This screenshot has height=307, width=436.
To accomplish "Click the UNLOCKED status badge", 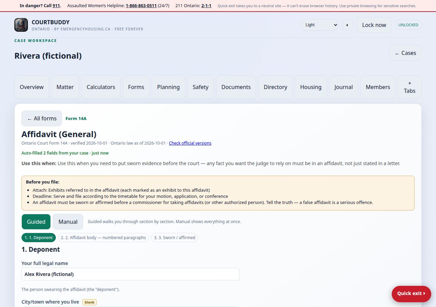I will coord(408,25).
